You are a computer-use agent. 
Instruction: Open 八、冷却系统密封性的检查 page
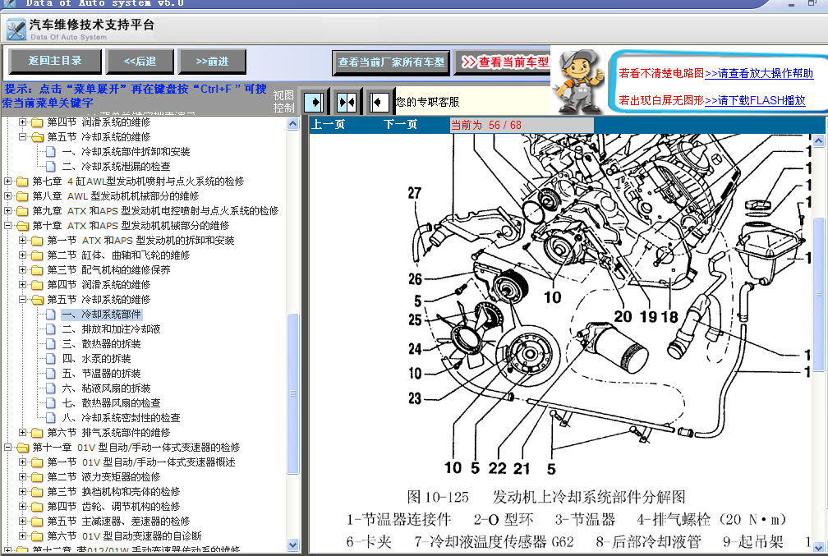tap(122, 418)
